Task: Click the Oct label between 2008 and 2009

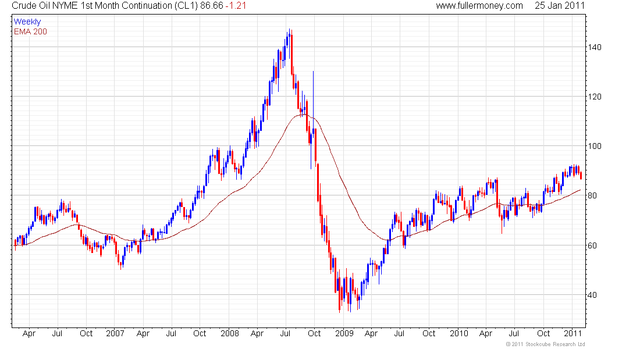Action: coord(314,333)
